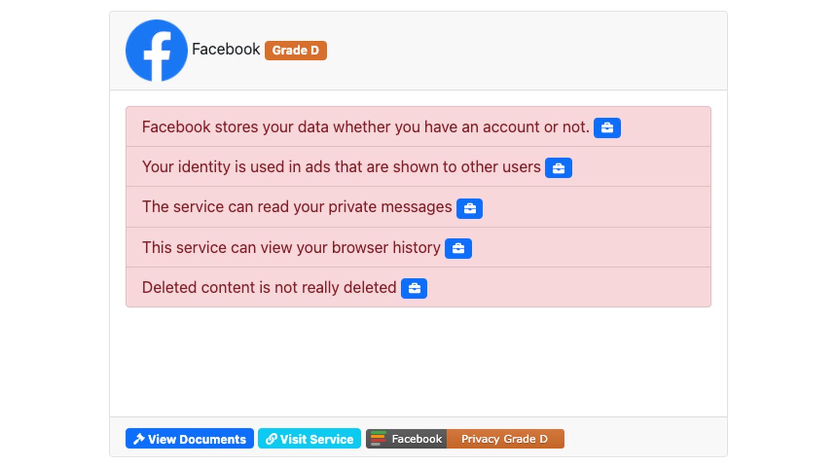Select the Facebook heading title
This screenshot has height=468, width=837.
(x=226, y=49)
